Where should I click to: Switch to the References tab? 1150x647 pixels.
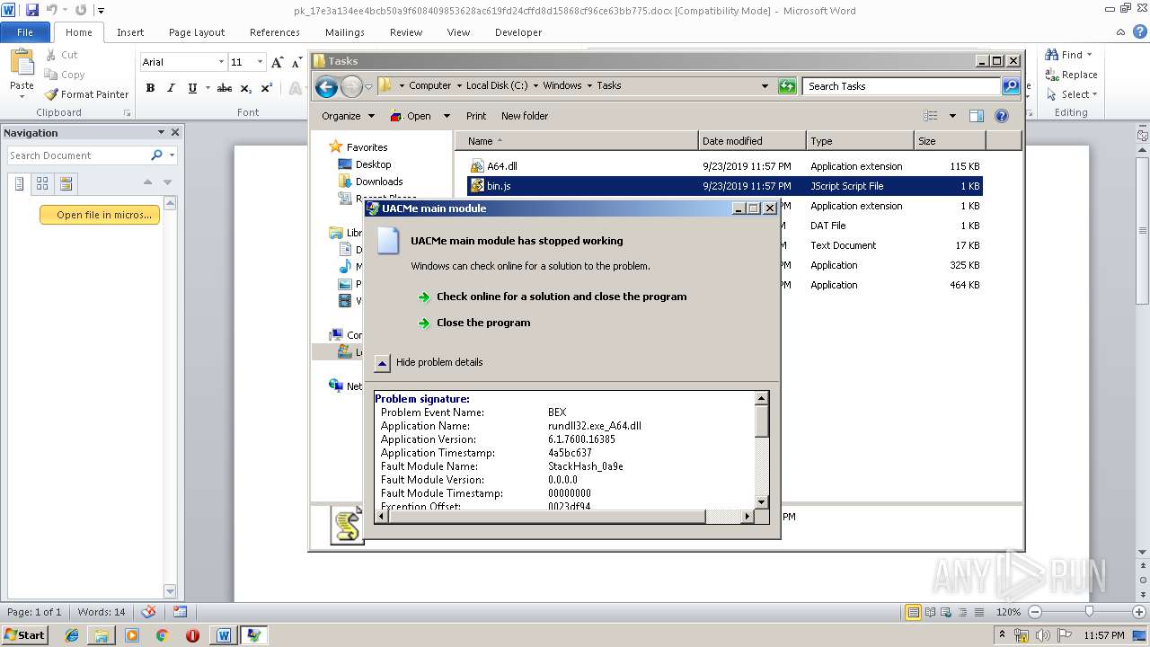point(275,32)
